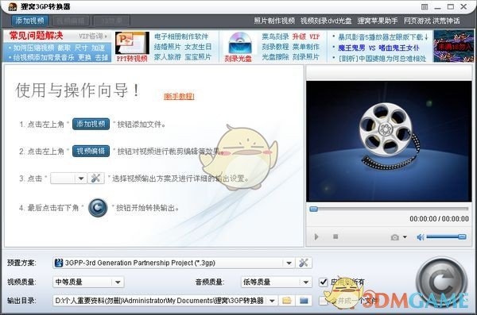Open 如何压缩视频 help link

pos(33,48)
